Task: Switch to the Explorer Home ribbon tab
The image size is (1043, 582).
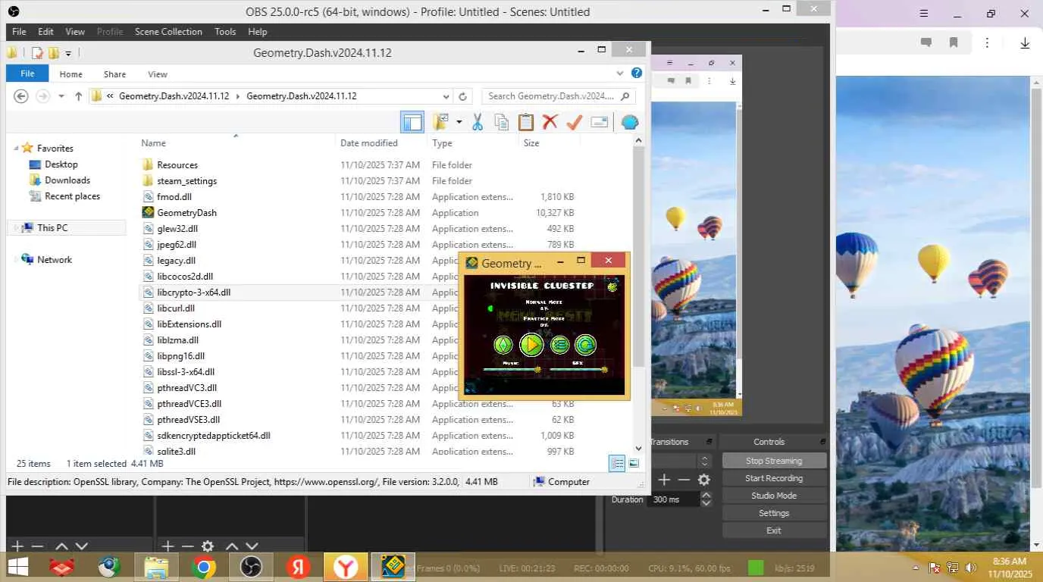Action: 70,74
